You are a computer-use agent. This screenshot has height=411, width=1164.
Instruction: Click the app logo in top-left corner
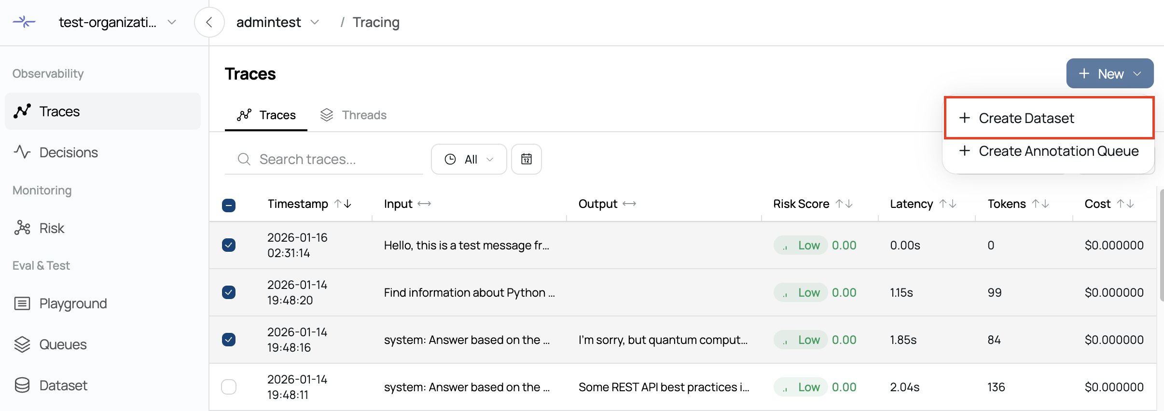click(x=24, y=22)
